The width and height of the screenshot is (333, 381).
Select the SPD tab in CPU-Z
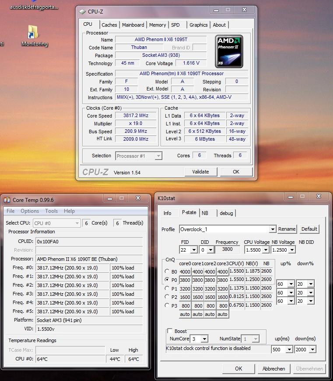pyautogui.click(x=175, y=25)
